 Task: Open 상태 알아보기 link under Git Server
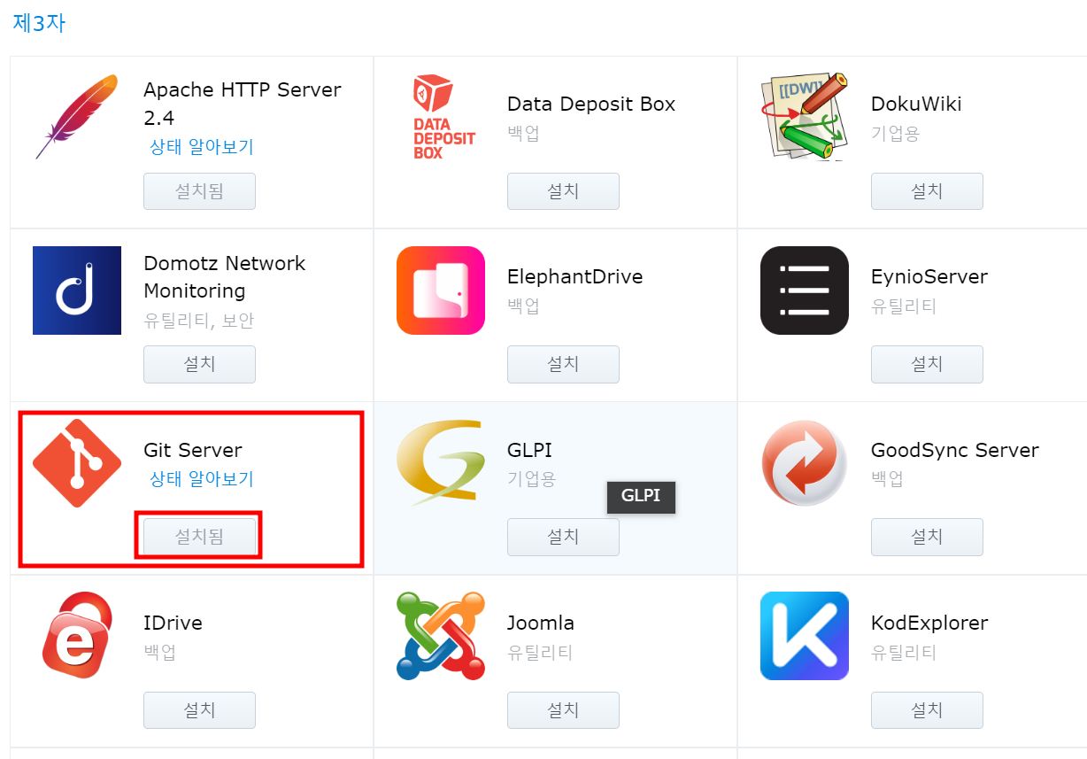[202, 479]
